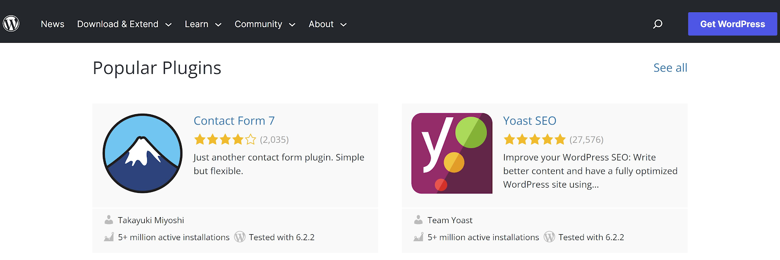Screen dimensions: 780x260
Task: Click the installations chart icon under Yoast SEO
Action: click(418, 237)
